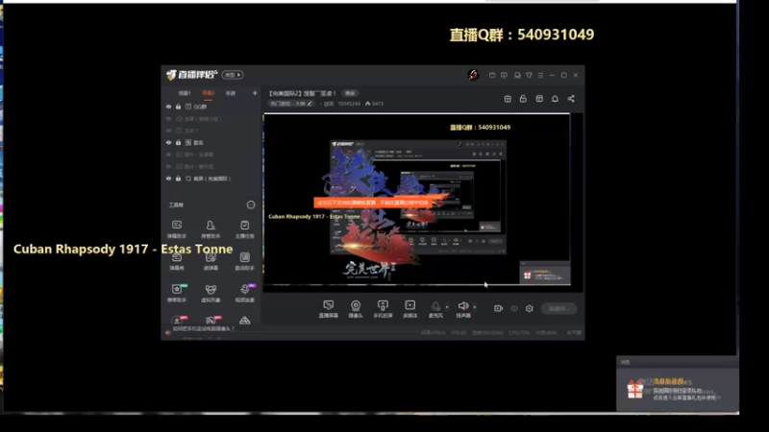Viewport: 769px width, 432px height.
Task: Open the skin shirt icon in title bar
Action: [x=530, y=75]
